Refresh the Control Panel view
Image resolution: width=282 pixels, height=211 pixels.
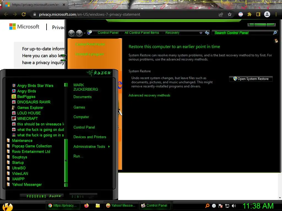coord(207,33)
